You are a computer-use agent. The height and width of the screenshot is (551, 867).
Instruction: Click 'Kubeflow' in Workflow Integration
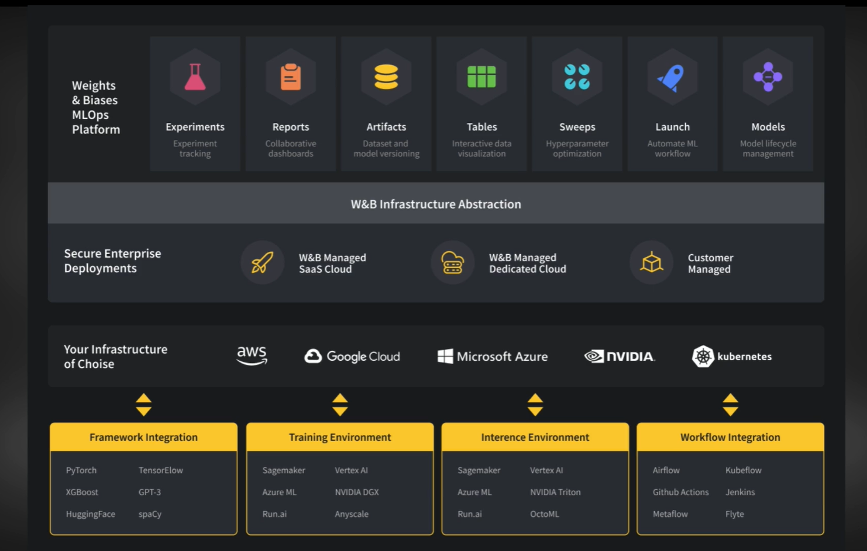coord(744,470)
